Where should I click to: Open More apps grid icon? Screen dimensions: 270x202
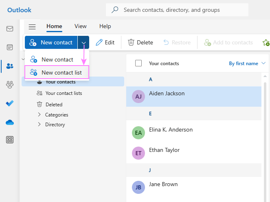(x=10, y=140)
